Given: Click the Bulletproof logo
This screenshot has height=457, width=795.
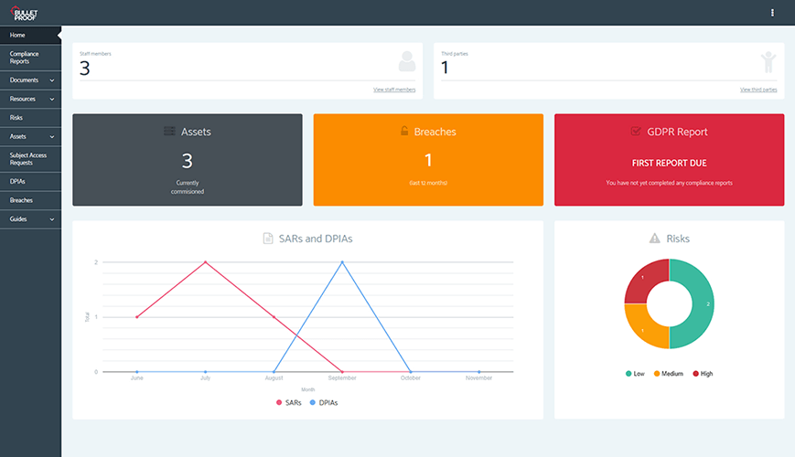Looking at the screenshot, I should click(x=24, y=13).
